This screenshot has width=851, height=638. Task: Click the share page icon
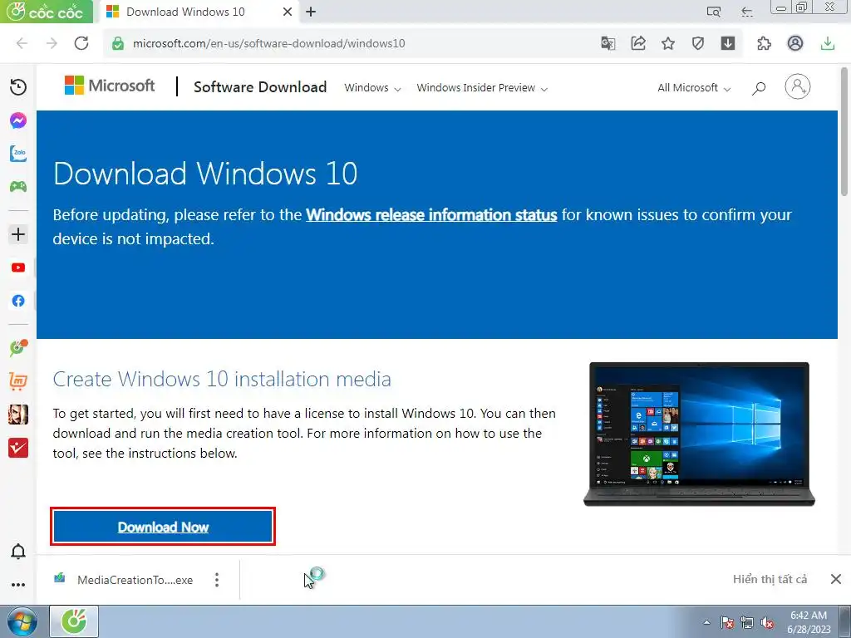pyautogui.click(x=638, y=43)
